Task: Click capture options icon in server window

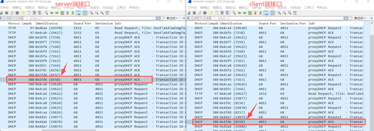Action: pos(17,13)
